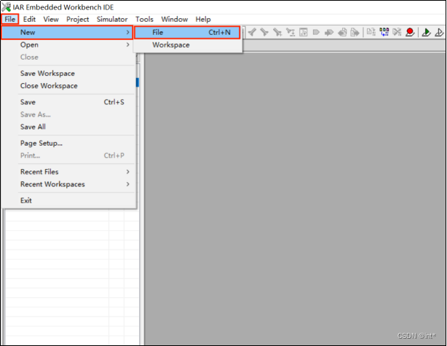This screenshot has width=447, height=346.
Task: Open the Project menu
Action: pos(78,20)
